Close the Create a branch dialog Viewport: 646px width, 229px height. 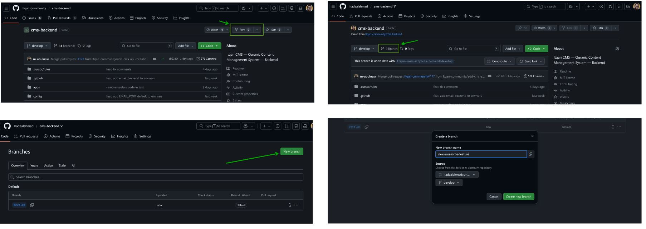click(532, 136)
